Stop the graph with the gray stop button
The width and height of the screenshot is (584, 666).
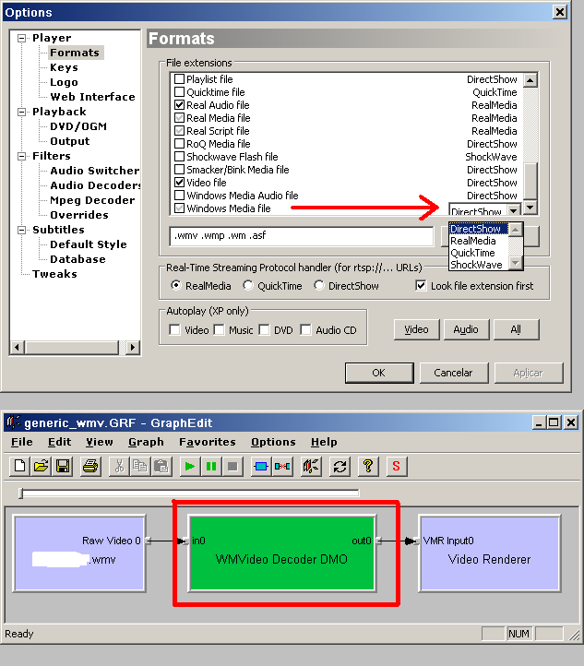coord(232,467)
